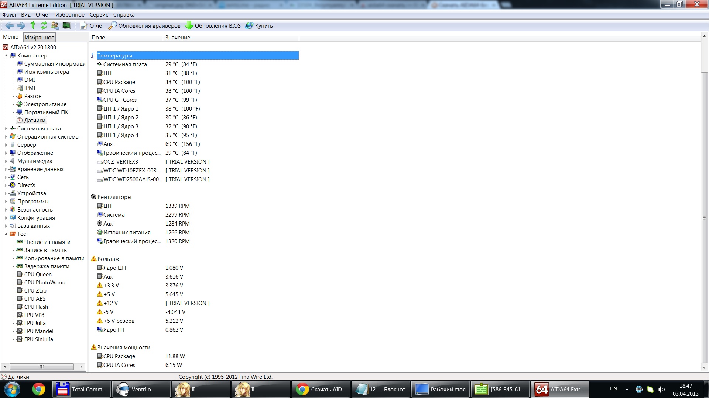
Task: Open the Отчёт report toolbar button
Action: [x=92, y=25]
